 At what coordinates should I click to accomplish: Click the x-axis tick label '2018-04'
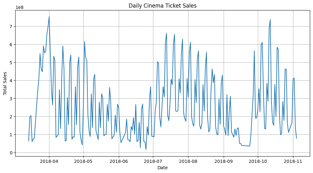point(49,161)
